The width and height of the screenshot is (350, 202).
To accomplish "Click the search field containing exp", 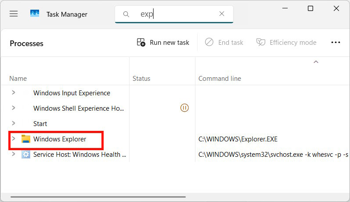I will coord(174,14).
